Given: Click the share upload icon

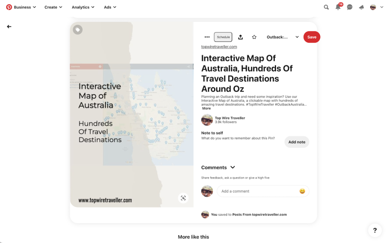Looking at the screenshot, I should coord(240,37).
